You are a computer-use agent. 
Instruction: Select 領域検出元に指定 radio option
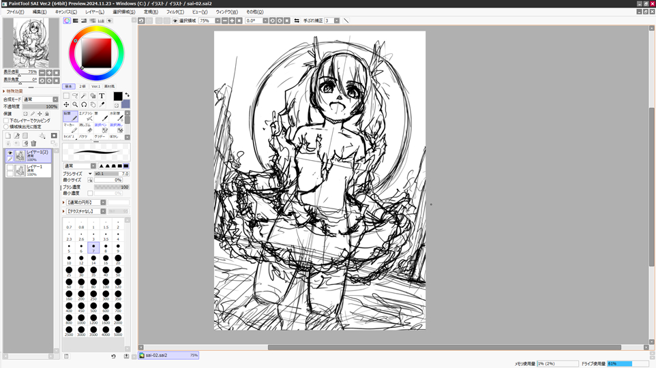6,127
